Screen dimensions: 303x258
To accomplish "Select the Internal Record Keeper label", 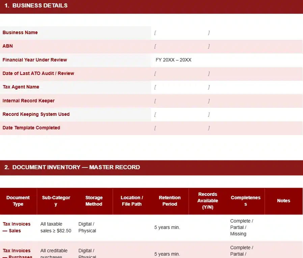I will pos(29,101).
